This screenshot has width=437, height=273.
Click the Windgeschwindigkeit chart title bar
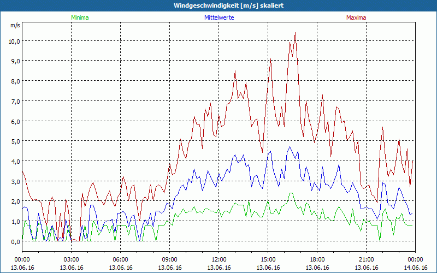coord(218,5)
